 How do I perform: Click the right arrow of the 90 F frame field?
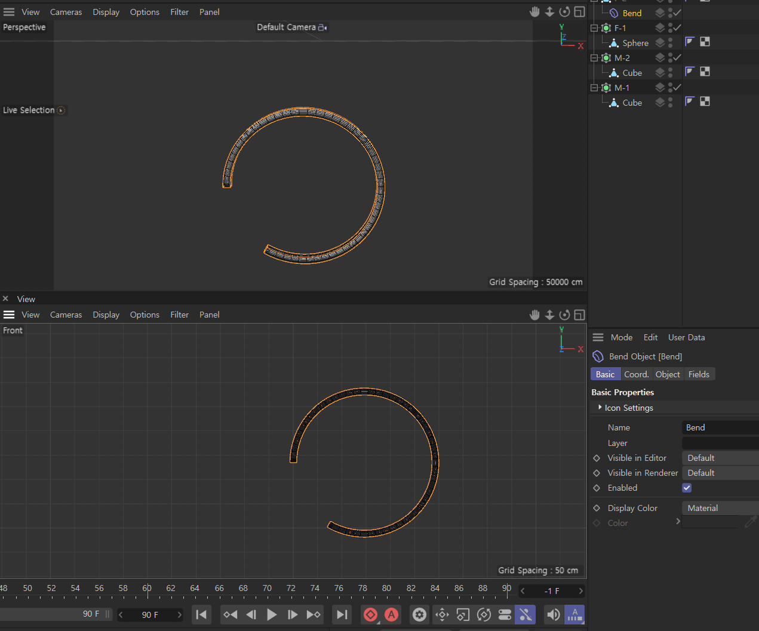[179, 614]
